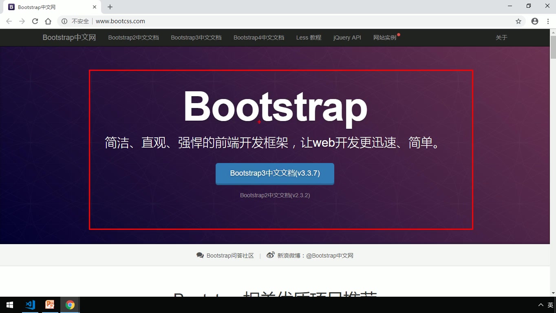Open Bootstrap3中文文档 in navbar
556x313 pixels.
point(196,37)
